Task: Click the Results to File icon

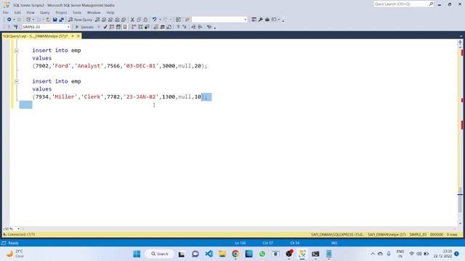Action: [169, 27]
